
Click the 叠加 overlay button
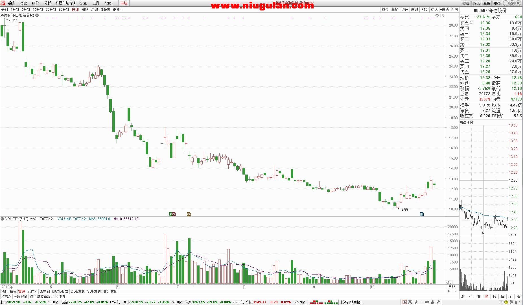tap(395, 10)
